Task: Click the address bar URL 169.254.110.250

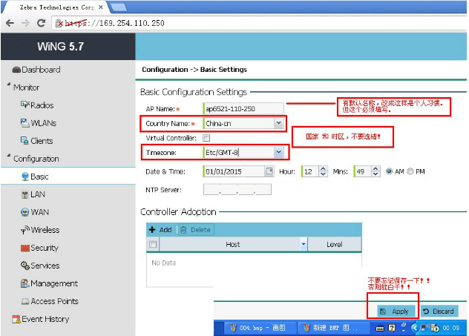Action: click(x=131, y=23)
